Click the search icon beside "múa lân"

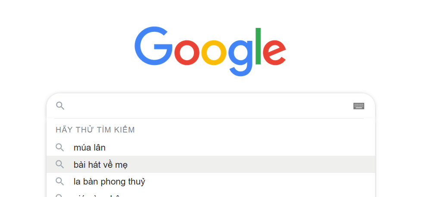tap(60, 148)
